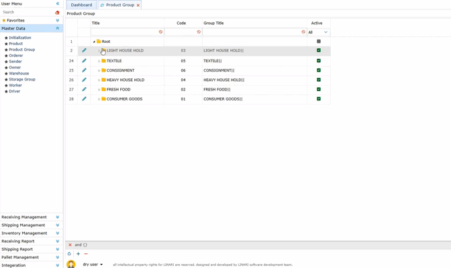
Task: Switch to the Dashboard tab
Action: coord(81,5)
